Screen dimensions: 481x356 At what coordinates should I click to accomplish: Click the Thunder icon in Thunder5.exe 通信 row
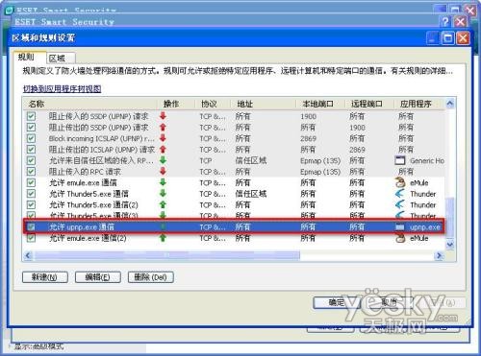click(400, 194)
